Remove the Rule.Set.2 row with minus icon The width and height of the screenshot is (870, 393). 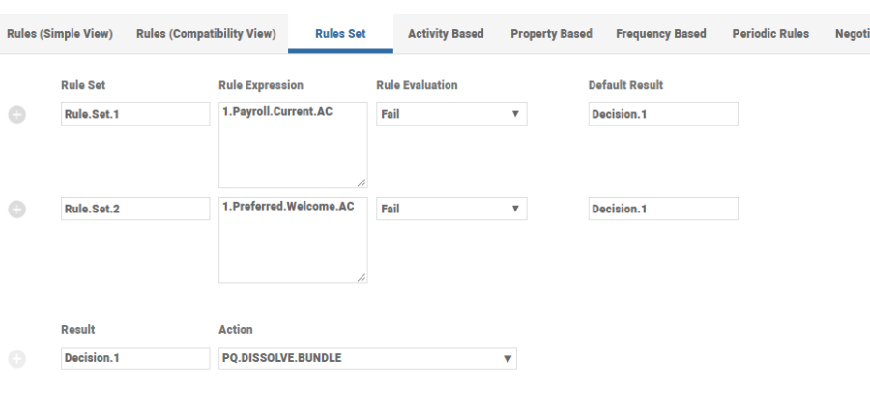click(x=16, y=209)
